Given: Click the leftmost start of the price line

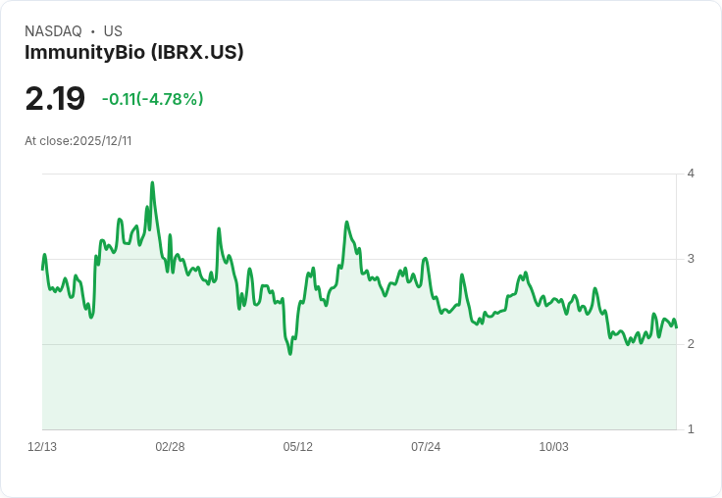Looking at the screenshot, I should click(x=42, y=270).
